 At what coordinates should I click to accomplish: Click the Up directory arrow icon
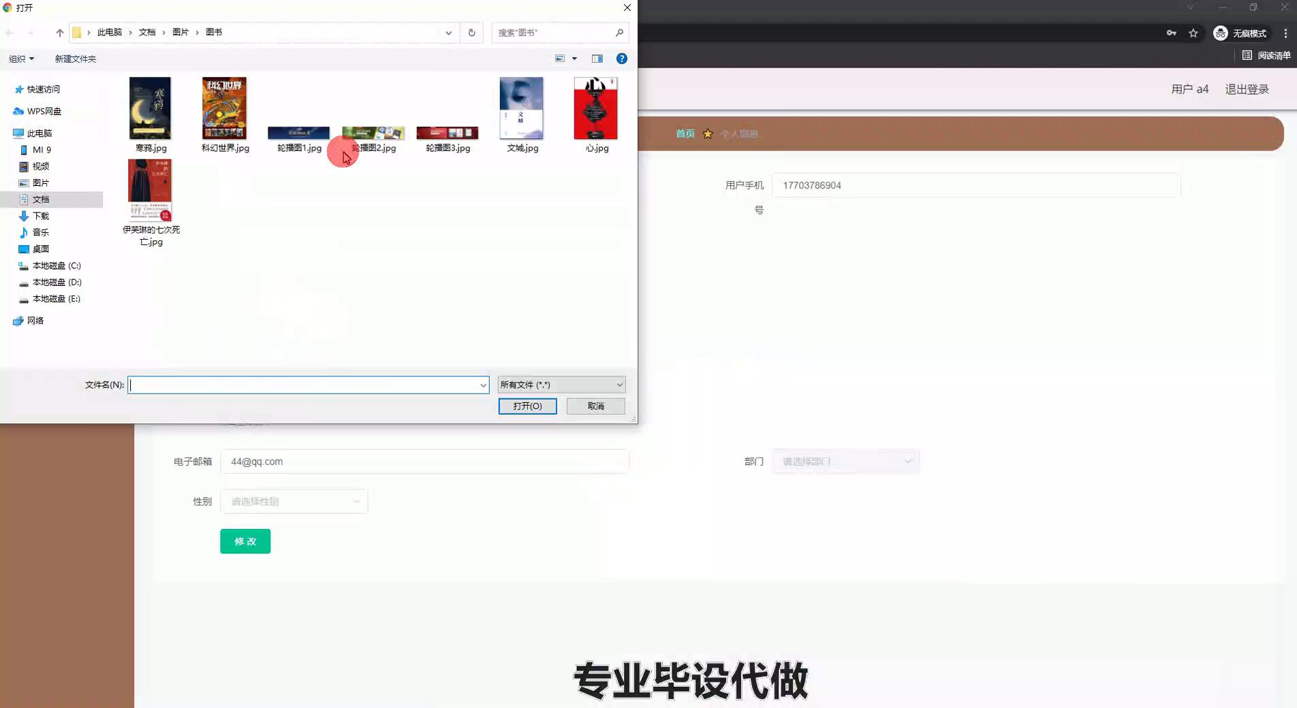(60, 33)
